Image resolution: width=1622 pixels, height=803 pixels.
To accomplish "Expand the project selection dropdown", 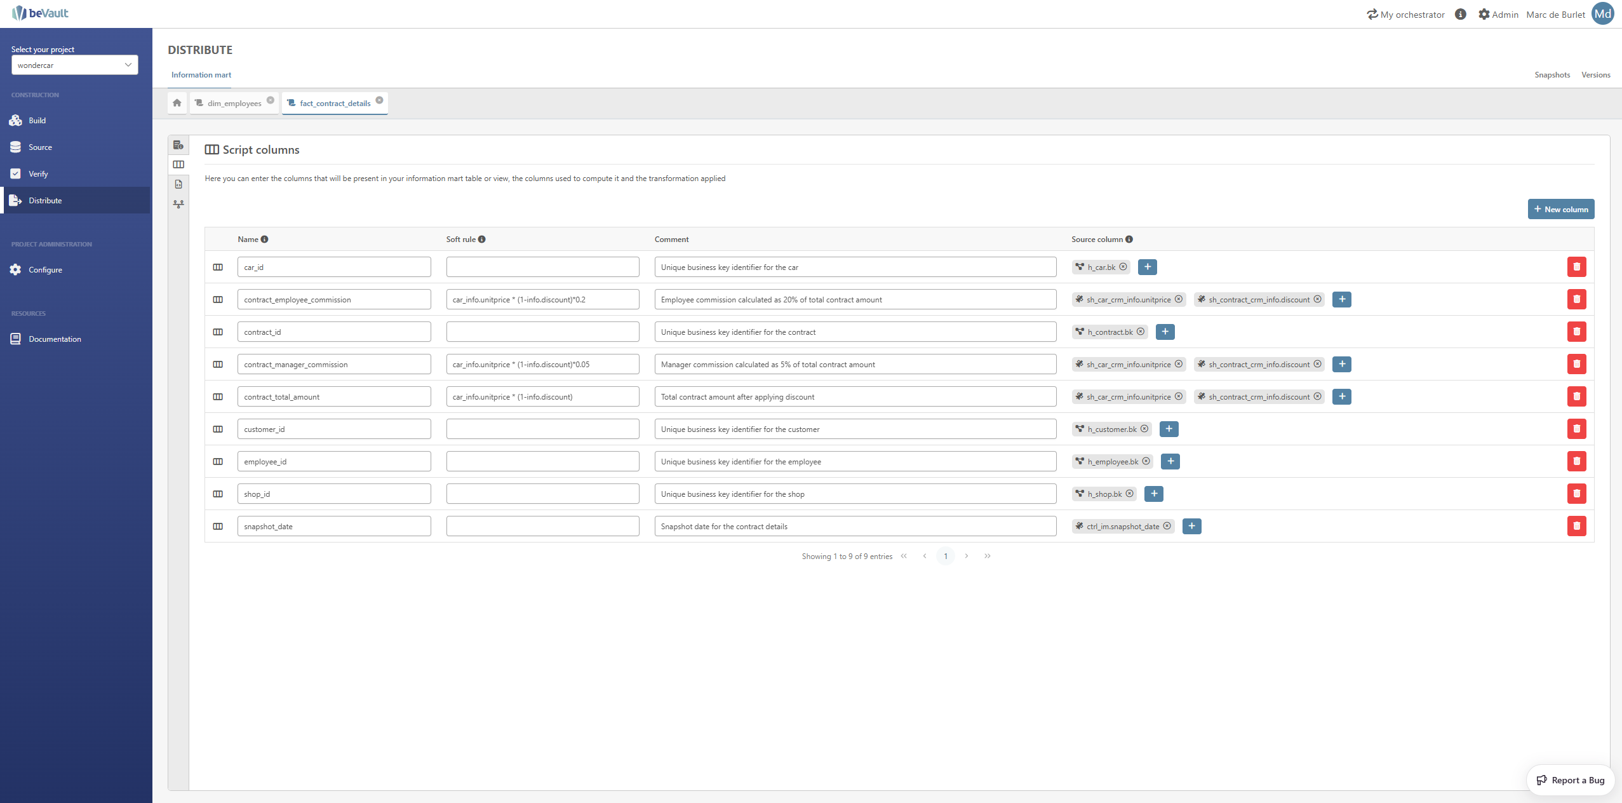I will [x=74, y=65].
